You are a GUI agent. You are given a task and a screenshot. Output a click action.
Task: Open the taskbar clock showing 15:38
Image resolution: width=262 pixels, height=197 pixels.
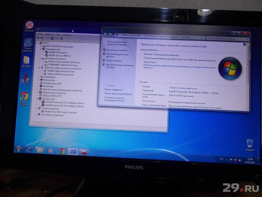click(x=250, y=161)
